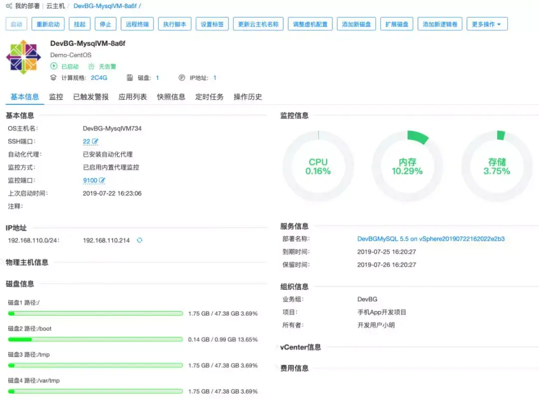Click the IP地址 circle-P icon in header

point(181,77)
